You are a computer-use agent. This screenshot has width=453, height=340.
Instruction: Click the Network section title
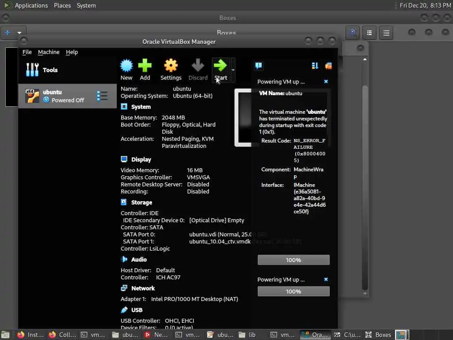(x=143, y=288)
